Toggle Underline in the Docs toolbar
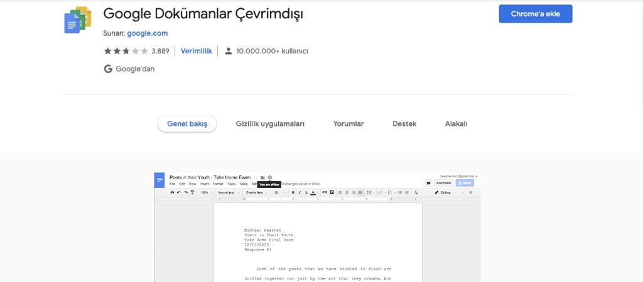The width and height of the screenshot is (643, 282). pos(306,192)
